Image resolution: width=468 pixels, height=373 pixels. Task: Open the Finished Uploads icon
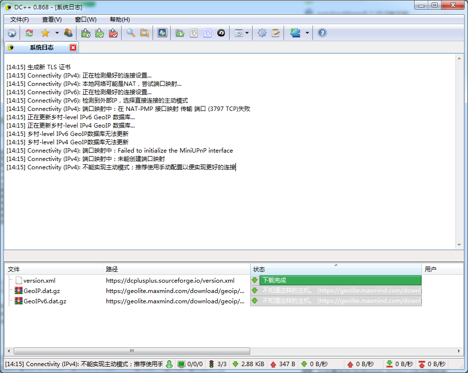(x=113, y=33)
